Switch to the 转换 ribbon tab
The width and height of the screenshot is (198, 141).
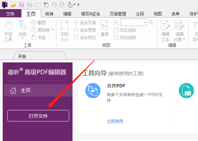[49, 14]
